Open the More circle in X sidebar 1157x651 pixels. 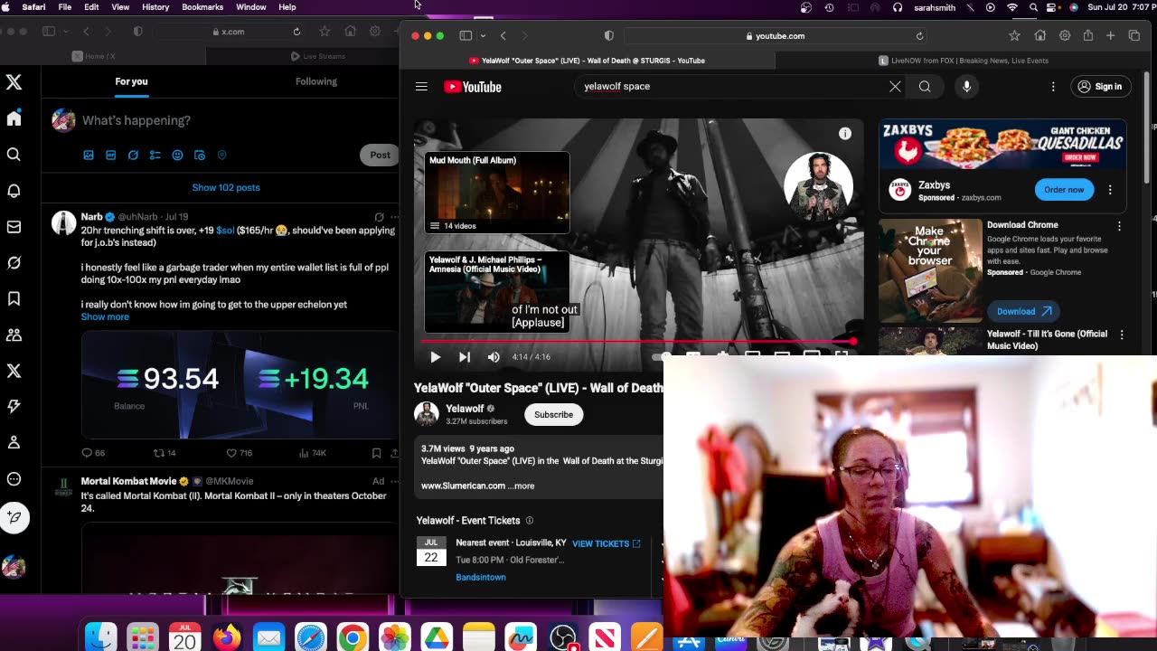(14, 479)
